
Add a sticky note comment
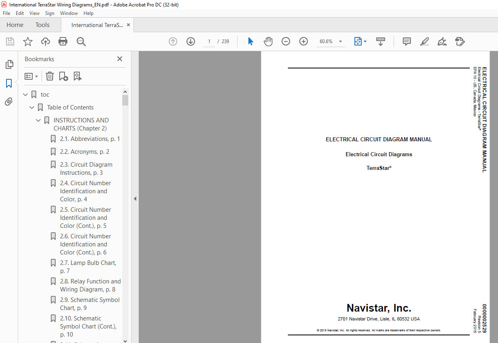(406, 41)
